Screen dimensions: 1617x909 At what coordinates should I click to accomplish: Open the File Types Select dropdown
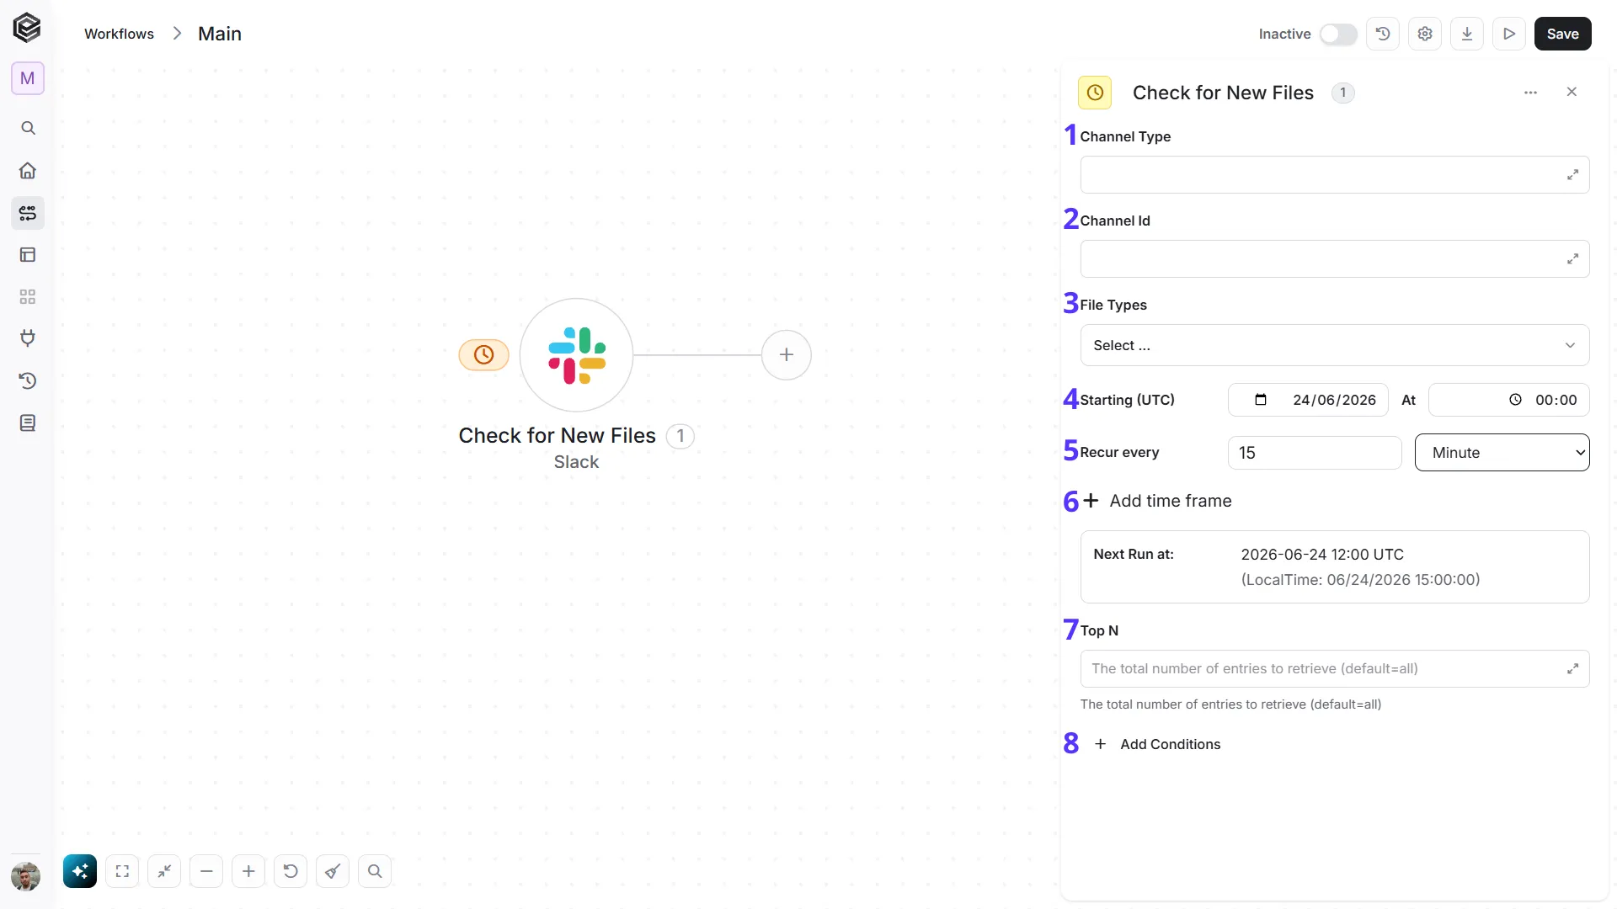point(1335,345)
